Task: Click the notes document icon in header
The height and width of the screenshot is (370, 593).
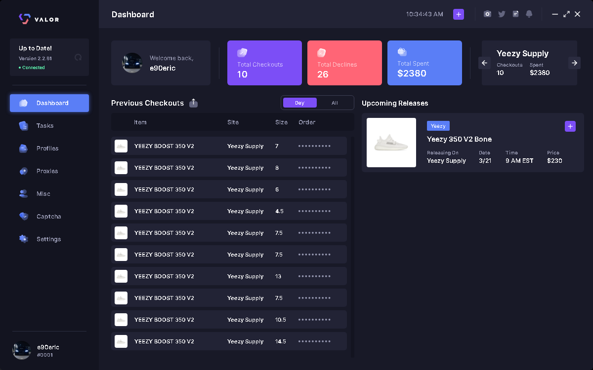Action: pos(515,14)
